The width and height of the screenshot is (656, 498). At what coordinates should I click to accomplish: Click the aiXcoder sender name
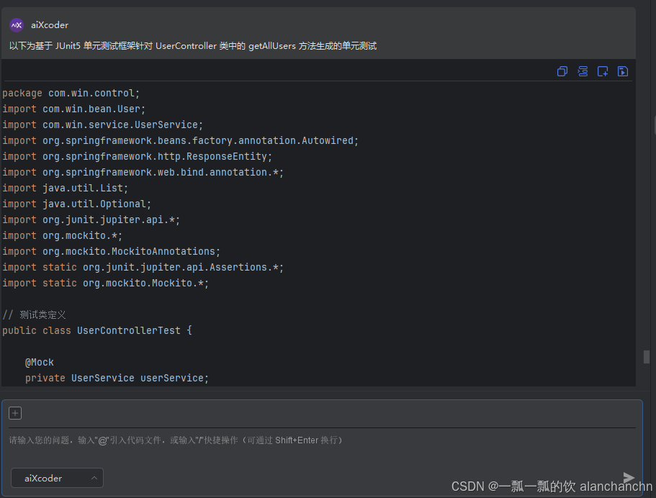50,25
